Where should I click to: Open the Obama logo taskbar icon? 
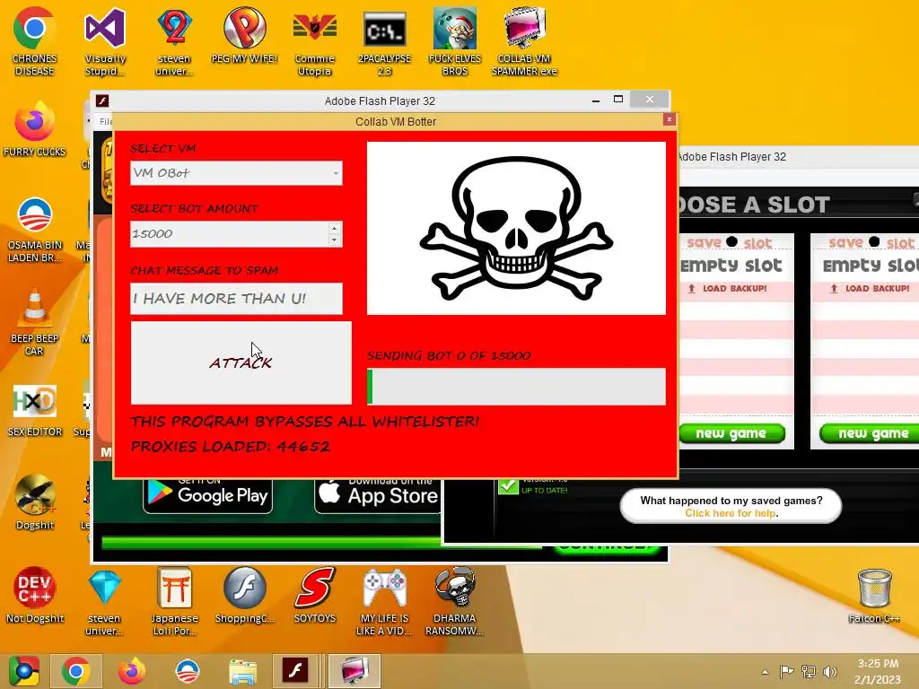[187, 671]
